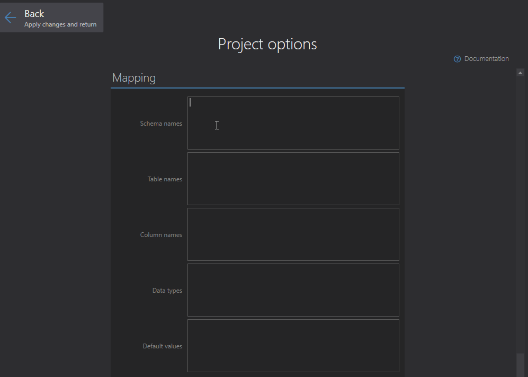Viewport: 528px width, 377px height.
Task: Click the blue Back arrow icon
Action: (11, 17)
